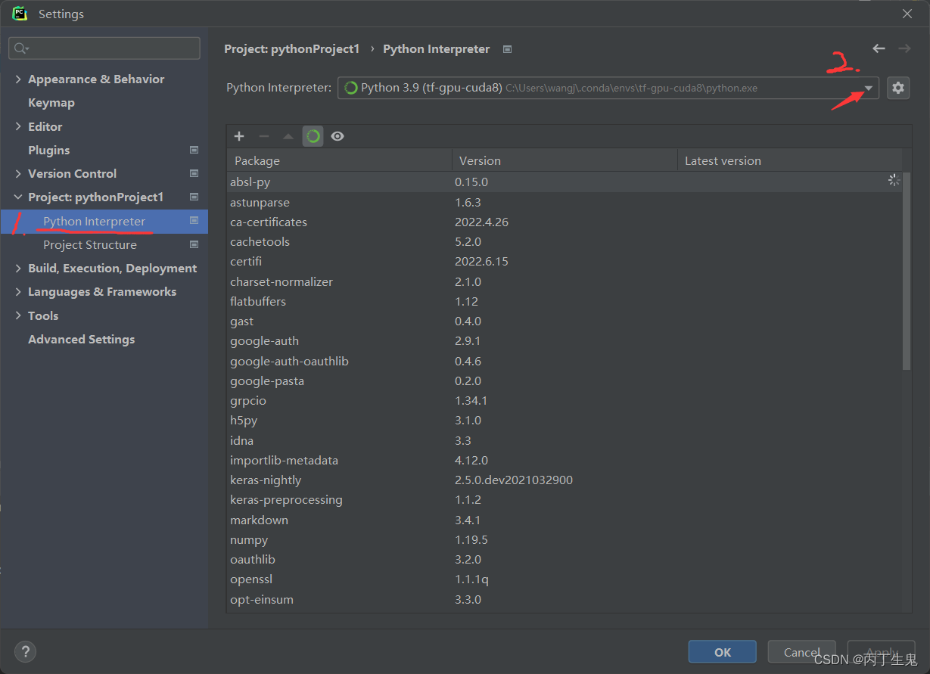Collapse the Project: pythonProject1 section
The image size is (930, 674).
pyautogui.click(x=18, y=197)
